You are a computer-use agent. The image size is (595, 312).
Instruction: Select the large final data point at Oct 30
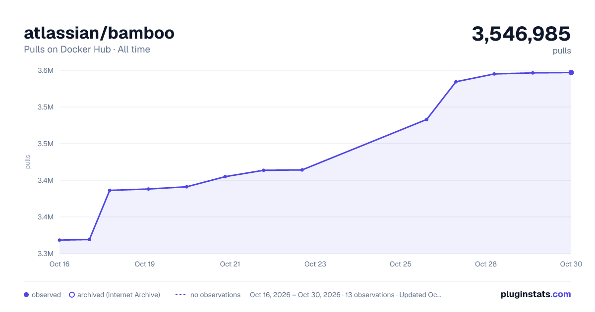571,72
